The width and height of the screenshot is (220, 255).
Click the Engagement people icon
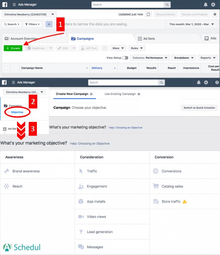[81, 186]
